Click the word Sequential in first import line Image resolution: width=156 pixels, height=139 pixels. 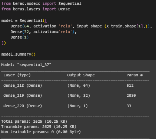(x=70, y=3)
